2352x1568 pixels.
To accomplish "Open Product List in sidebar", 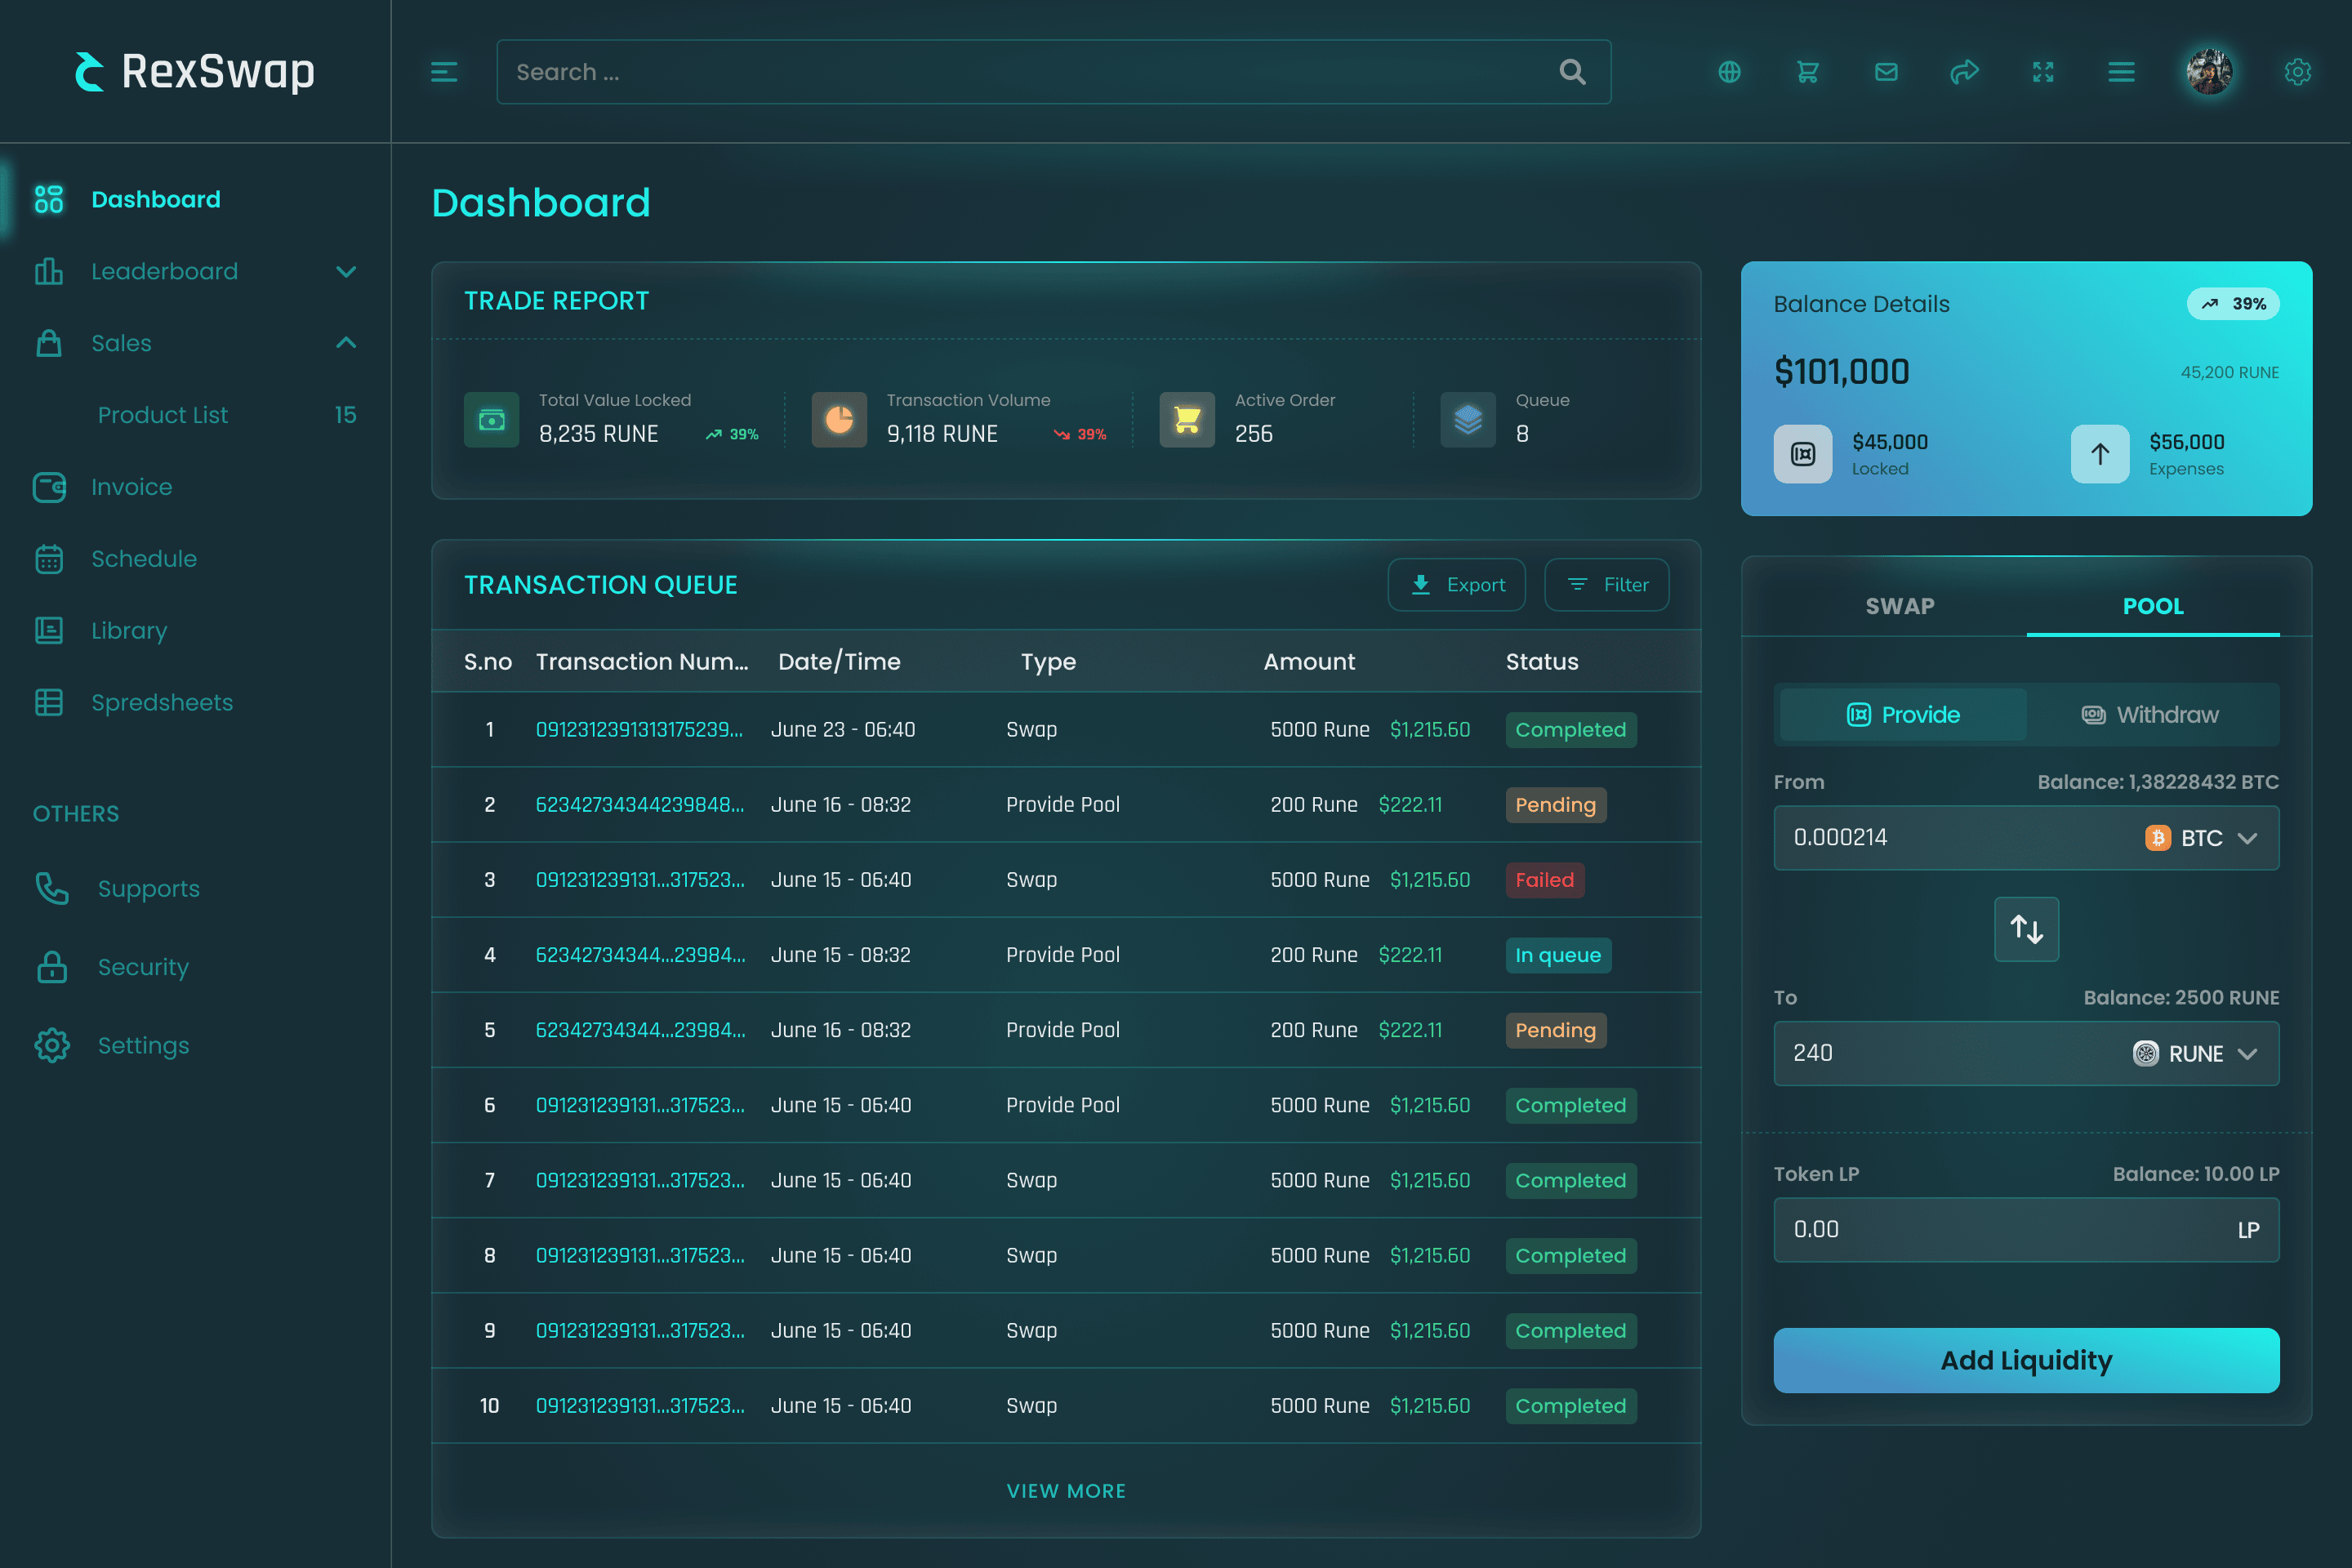I will (163, 415).
